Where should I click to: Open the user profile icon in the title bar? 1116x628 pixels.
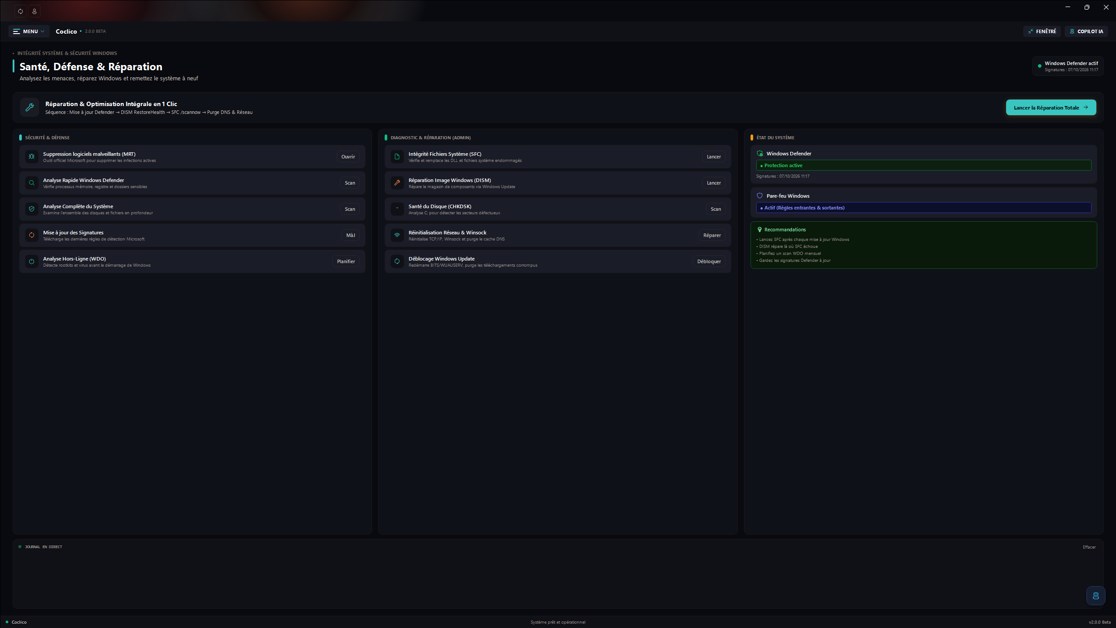point(34,11)
